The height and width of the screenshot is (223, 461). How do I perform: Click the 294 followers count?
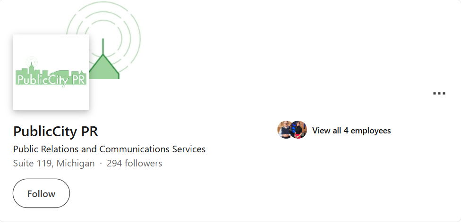click(x=134, y=163)
